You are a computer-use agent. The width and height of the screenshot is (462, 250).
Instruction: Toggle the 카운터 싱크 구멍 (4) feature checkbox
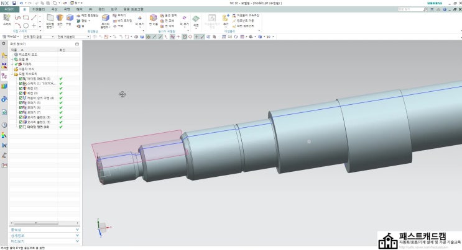pyautogui.click(x=21, y=98)
